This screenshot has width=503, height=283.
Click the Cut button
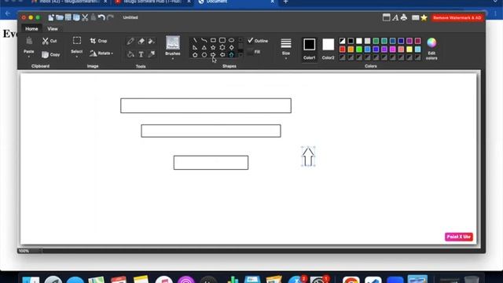tap(50, 41)
